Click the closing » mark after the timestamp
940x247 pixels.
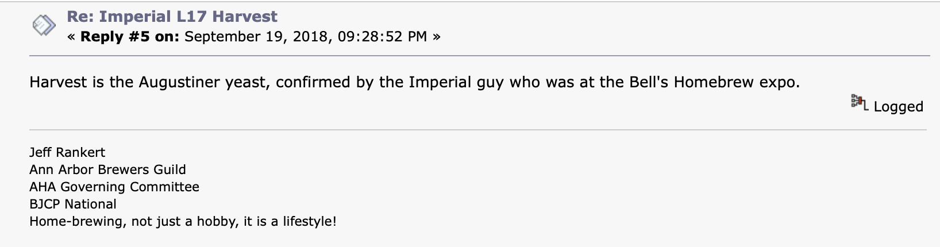437,37
